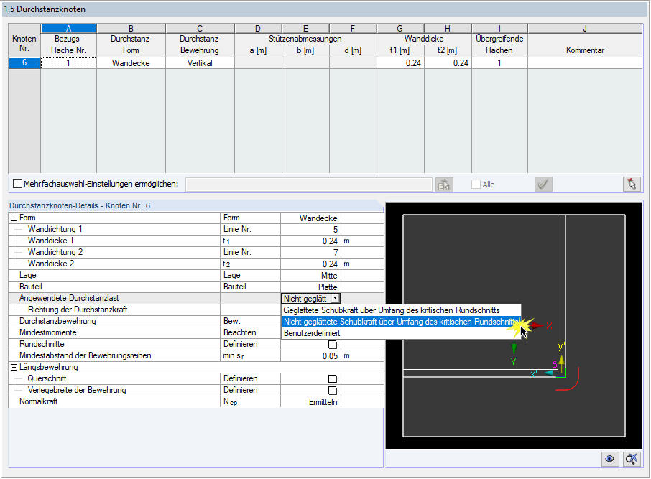The width and height of the screenshot is (651, 479).
Task: Click the Kommentar cell for node 6
Action: point(585,62)
